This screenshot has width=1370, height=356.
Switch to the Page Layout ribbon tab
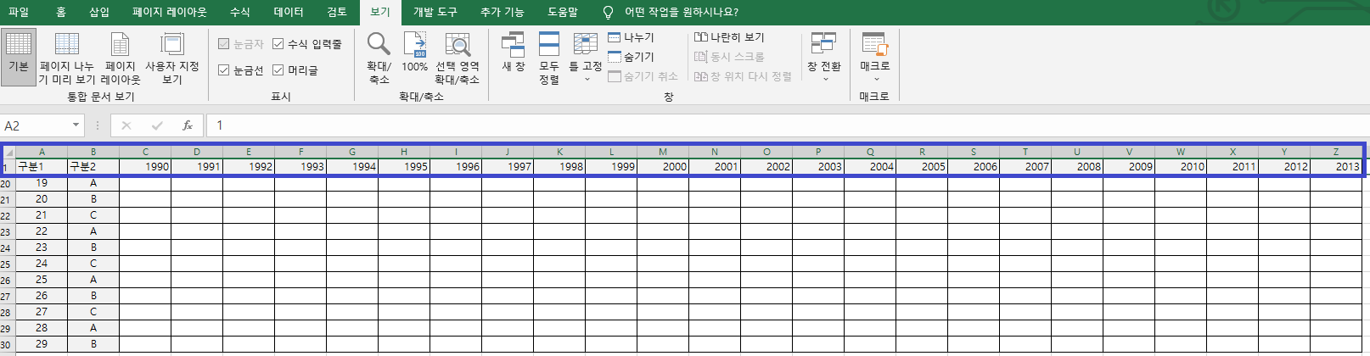(170, 12)
